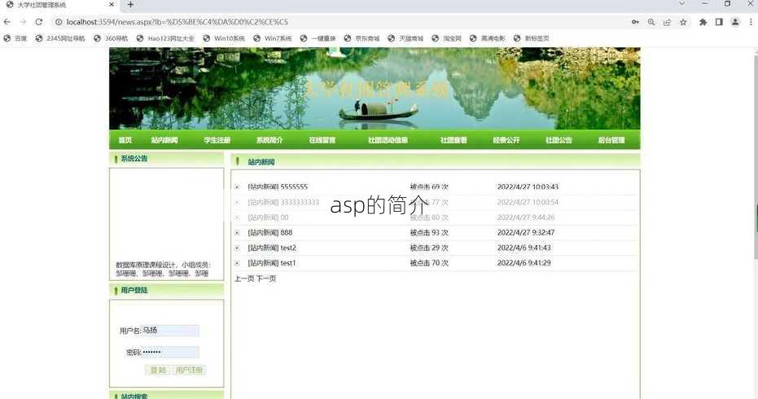This screenshot has height=399, width=758.
Task: Click the localhost:3594 address bar
Action: click(x=339, y=22)
